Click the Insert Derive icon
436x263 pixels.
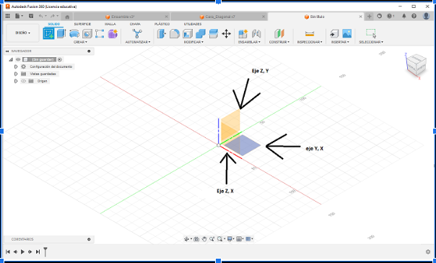tap(334, 34)
